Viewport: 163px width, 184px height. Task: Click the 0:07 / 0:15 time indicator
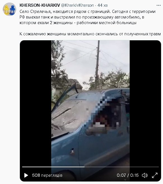127,175
